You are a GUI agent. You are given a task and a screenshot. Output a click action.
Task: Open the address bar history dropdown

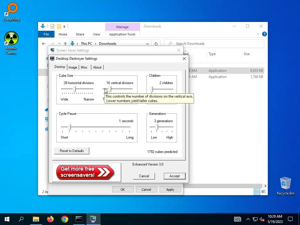coord(147,44)
